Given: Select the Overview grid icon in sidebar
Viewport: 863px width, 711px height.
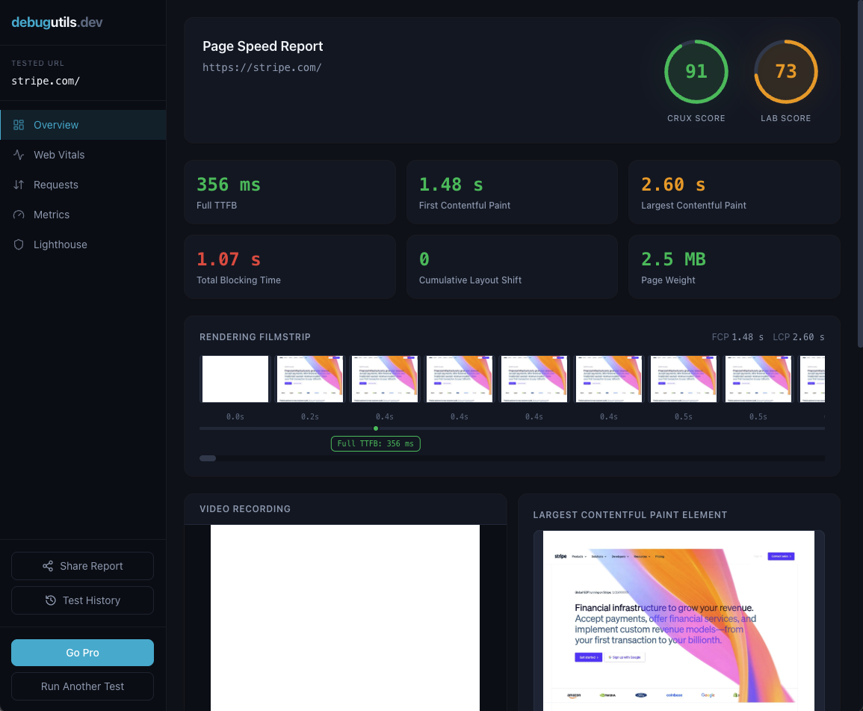Looking at the screenshot, I should pos(20,125).
